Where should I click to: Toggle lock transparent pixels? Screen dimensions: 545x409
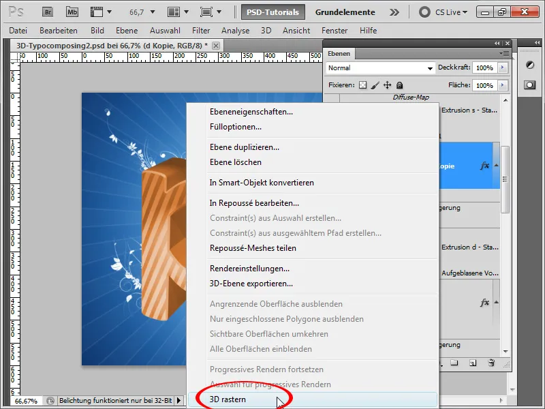tap(363, 85)
